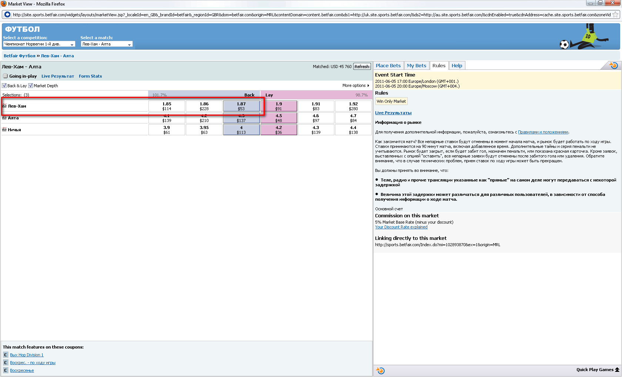The width and height of the screenshot is (622, 377).
Task: Open the Правилами и положениями link
Action: pyautogui.click(x=543, y=132)
